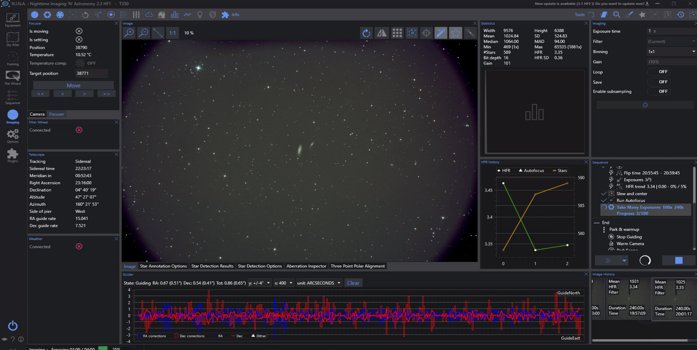Toggle the crosshair overlay icon

pyautogui.click(x=426, y=33)
